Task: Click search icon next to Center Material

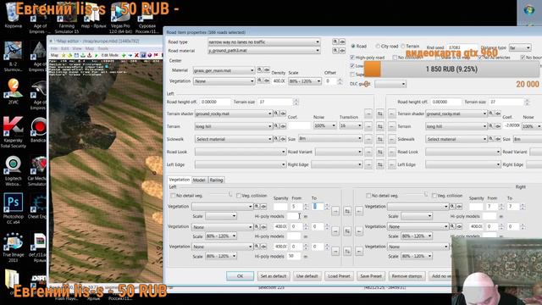Action: (x=260, y=70)
